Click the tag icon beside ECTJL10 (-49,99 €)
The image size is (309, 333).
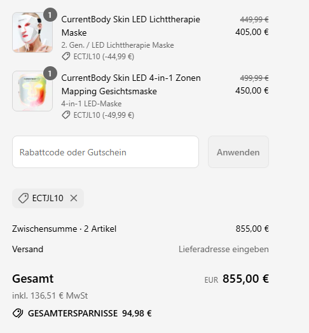coord(66,115)
